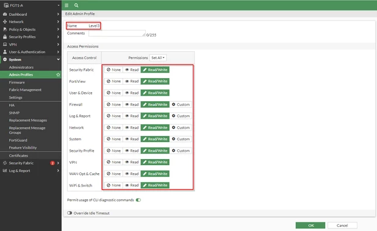Click the Policy & Objects icon
This screenshot has height=231, width=377.
tap(5, 29)
